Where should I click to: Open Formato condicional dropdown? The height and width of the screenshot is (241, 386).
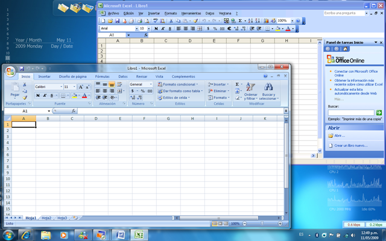(x=178, y=84)
